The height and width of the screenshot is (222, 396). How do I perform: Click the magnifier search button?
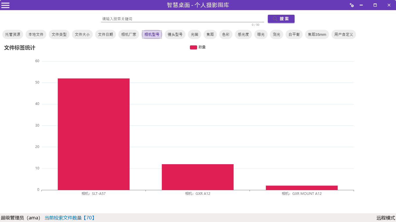pos(281,19)
